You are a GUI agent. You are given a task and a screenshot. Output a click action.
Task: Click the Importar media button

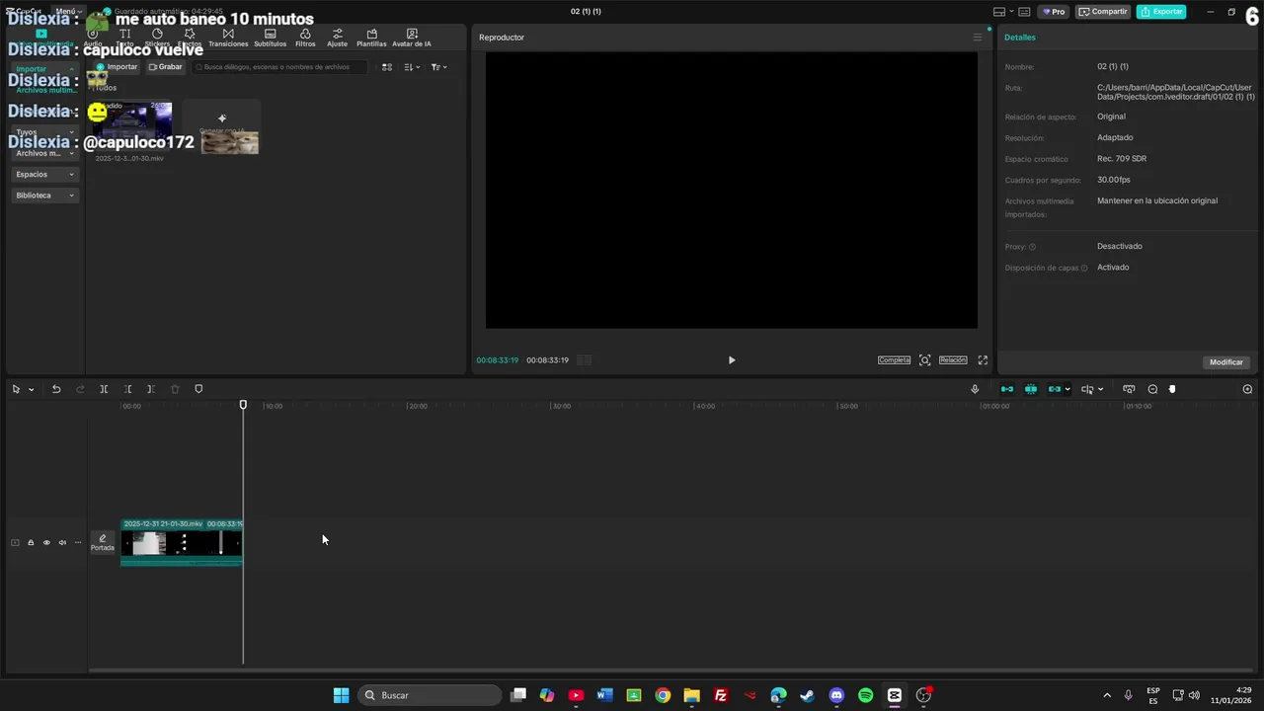[x=118, y=67]
